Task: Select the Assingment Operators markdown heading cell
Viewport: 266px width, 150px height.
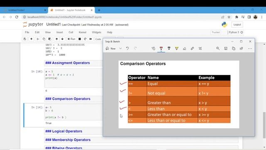Action: click(x=74, y=63)
